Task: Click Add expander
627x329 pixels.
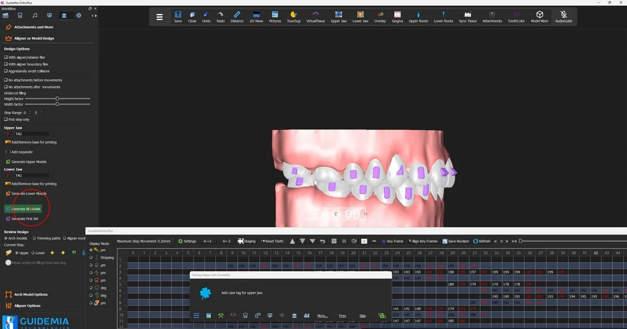Action: [19, 152]
